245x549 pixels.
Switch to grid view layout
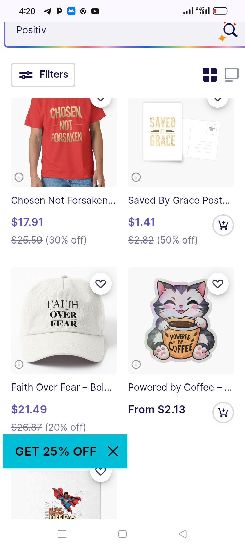click(210, 75)
